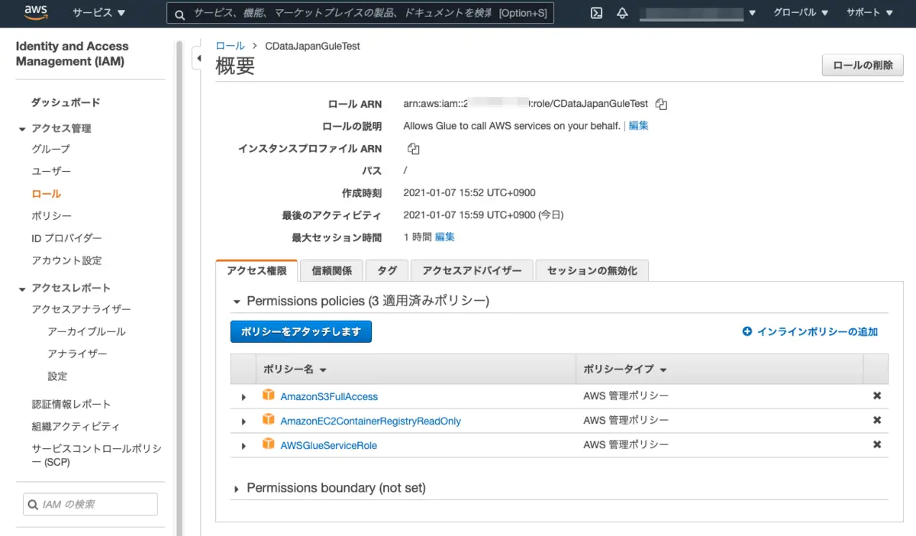Viewport: 916px width, 536px height.
Task: Open the CloudShell terminal icon
Action: tap(597, 13)
